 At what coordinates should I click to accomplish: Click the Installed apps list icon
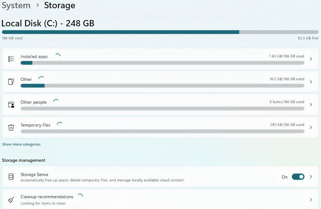[11, 59]
